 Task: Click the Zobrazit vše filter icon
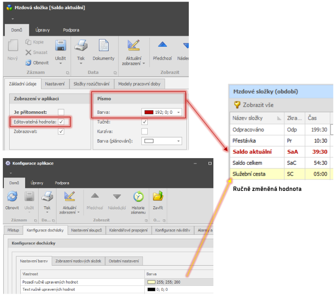237,105
